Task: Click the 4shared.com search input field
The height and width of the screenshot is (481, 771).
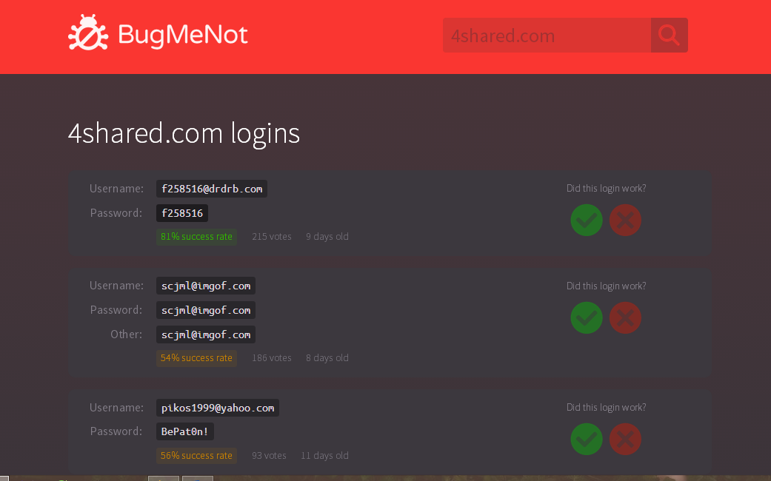Action: 547,36
